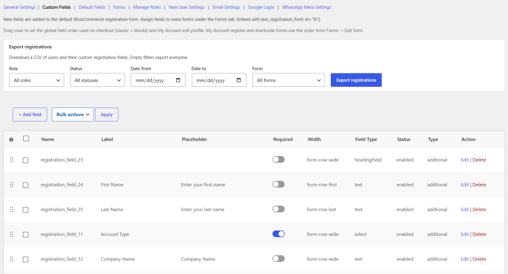Open the All statuses dropdown

[x=97, y=80]
